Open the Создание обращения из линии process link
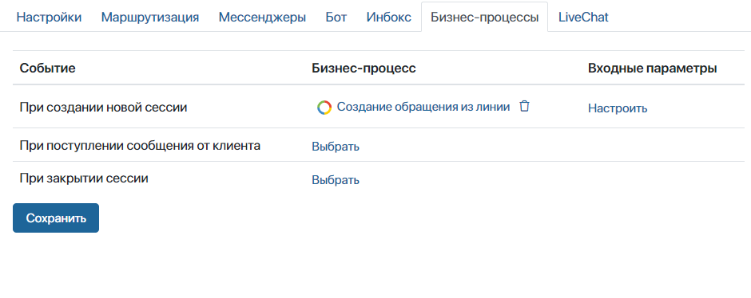This screenshot has height=298, width=751. pos(423,107)
